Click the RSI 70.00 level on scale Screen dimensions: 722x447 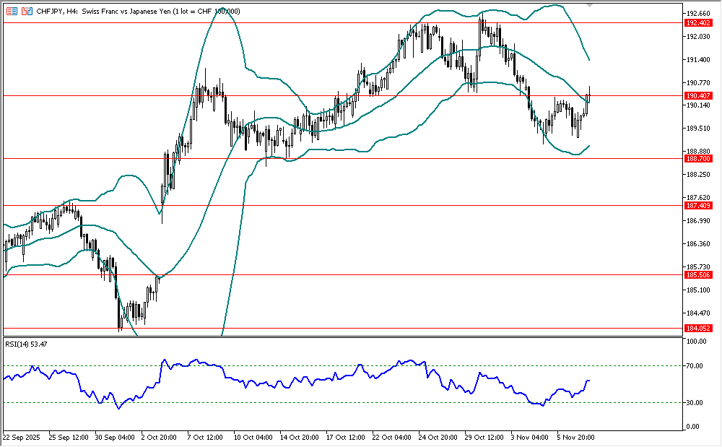point(695,367)
